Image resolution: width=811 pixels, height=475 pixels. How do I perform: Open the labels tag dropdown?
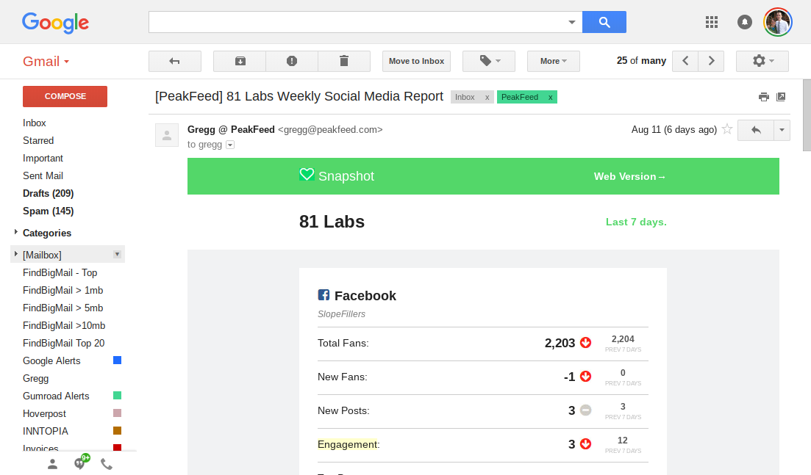[489, 61]
